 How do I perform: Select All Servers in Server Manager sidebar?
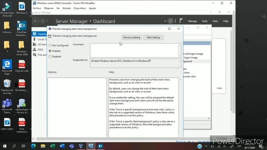[40, 45]
